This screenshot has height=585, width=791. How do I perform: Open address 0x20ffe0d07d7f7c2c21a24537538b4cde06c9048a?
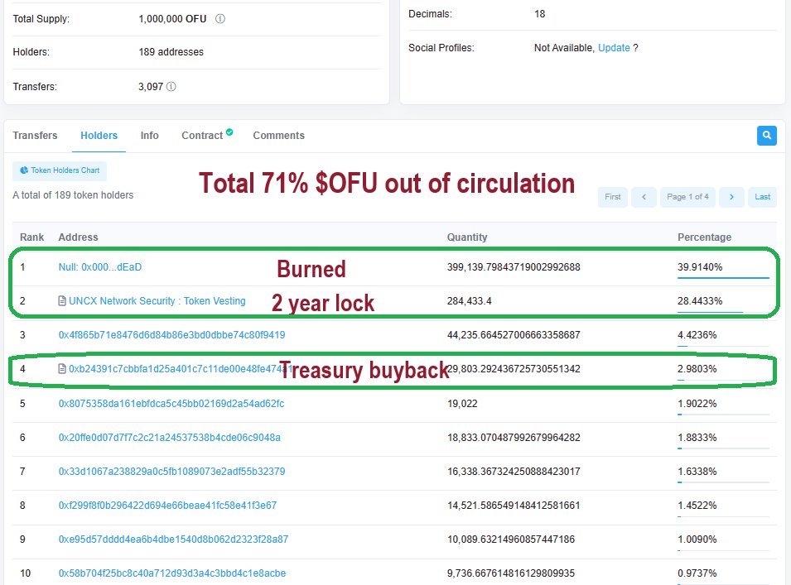[x=170, y=438]
